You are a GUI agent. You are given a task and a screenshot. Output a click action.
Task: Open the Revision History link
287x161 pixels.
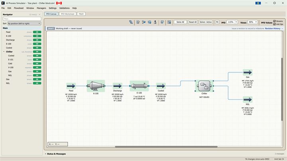tap(273, 29)
